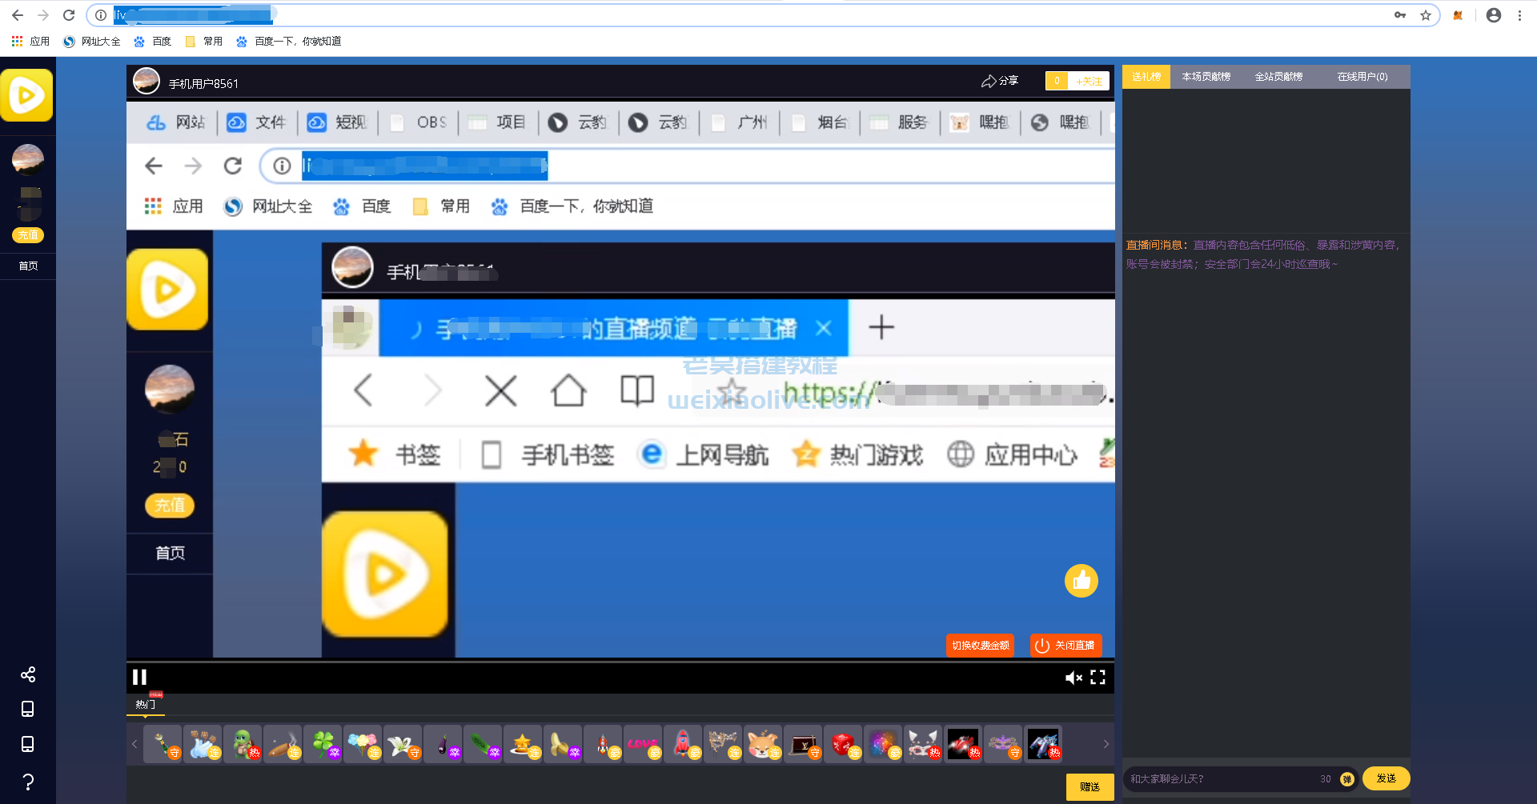Expand more gifts with the right arrow
The height and width of the screenshot is (804, 1537).
[x=1106, y=743]
